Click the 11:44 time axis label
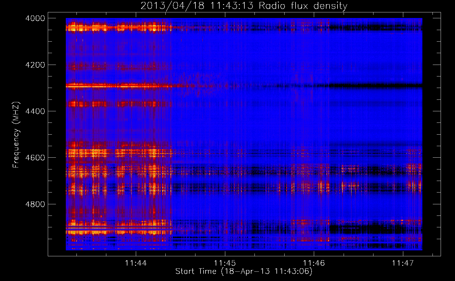The width and height of the screenshot is (455, 281). point(136,263)
